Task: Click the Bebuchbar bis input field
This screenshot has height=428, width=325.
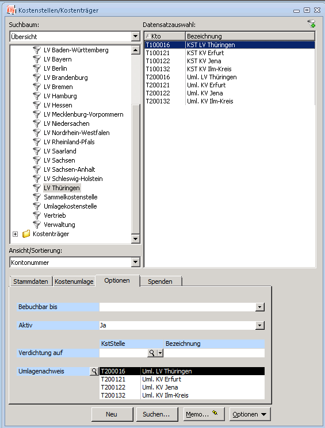Action: click(x=178, y=307)
